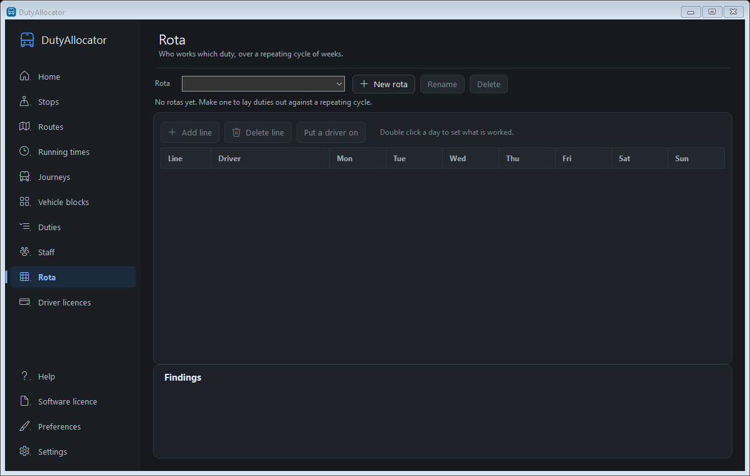Click the Running times clock icon
This screenshot has width=750, height=476.
[x=25, y=151]
